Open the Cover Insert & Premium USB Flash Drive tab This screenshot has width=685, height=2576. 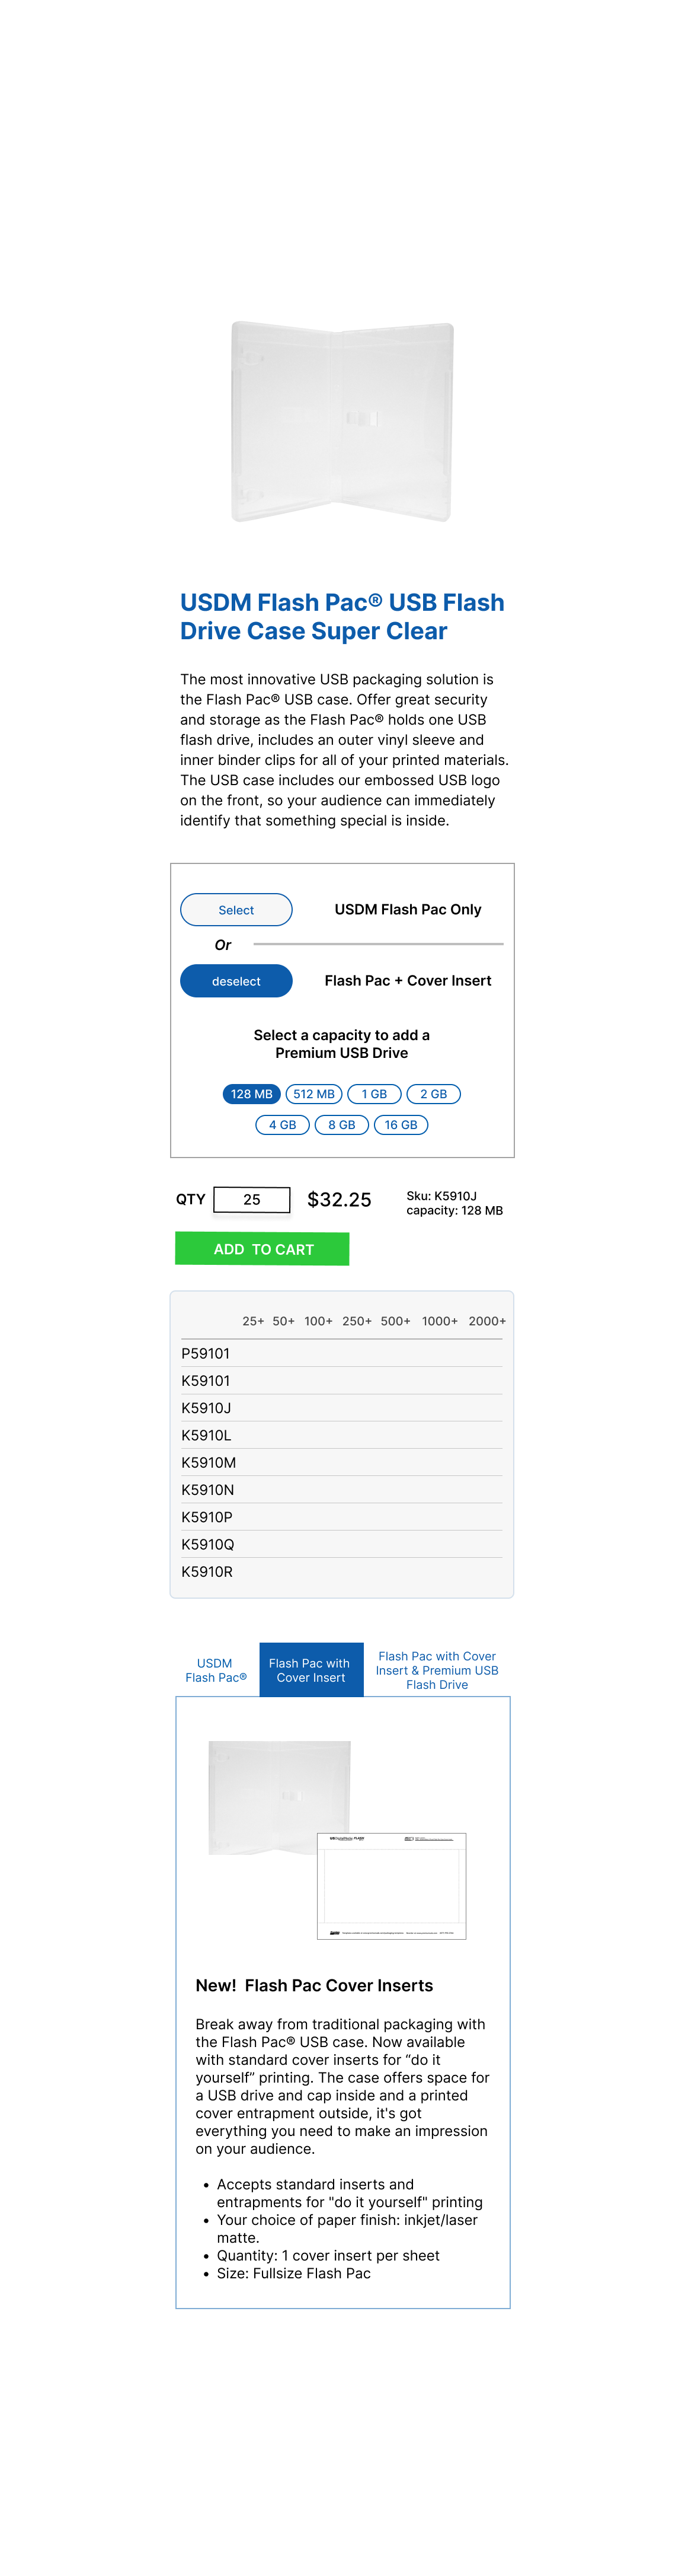pos(436,1670)
